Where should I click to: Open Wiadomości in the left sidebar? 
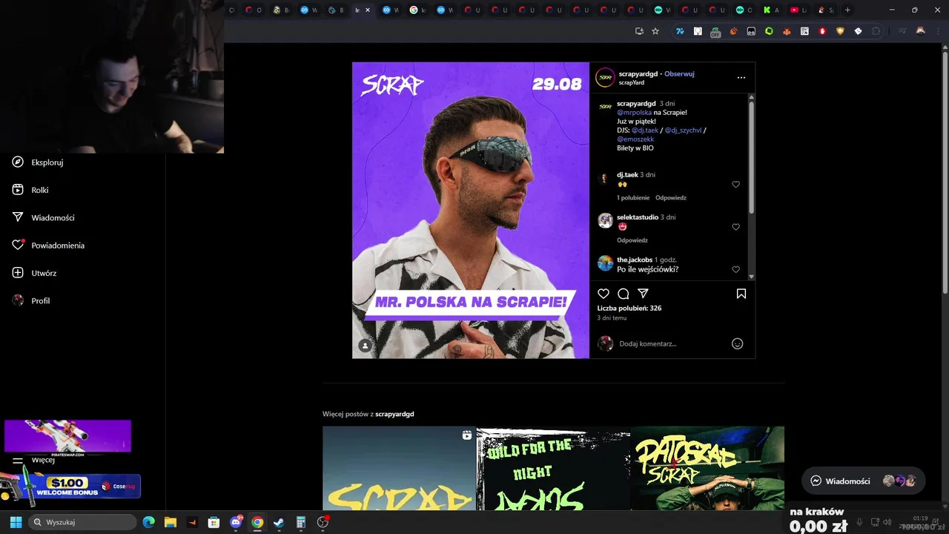[x=43, y=217]
